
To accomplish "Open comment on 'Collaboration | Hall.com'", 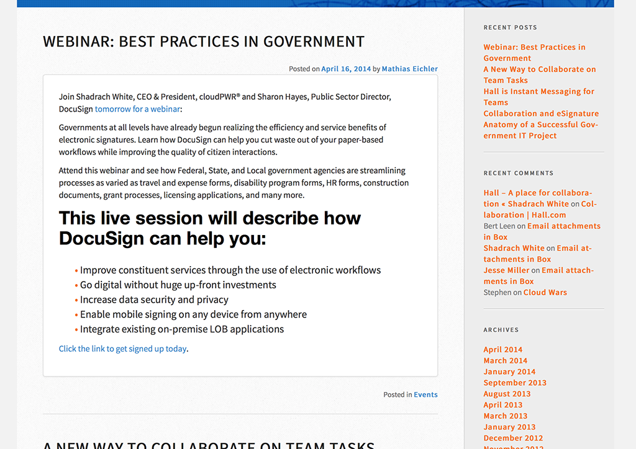I will tap(540, 210).
